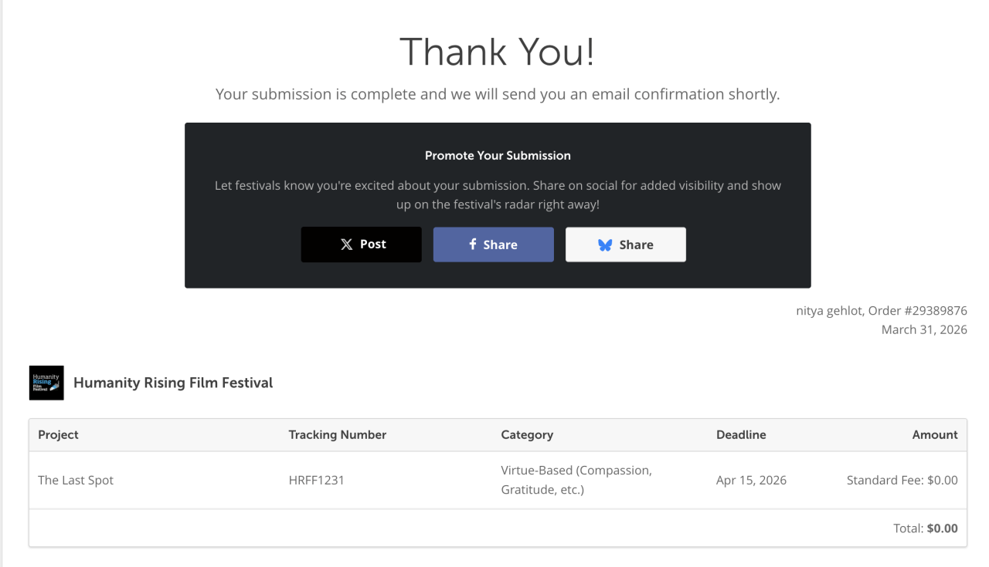Open the Humanity Rising Film Festival name link
Viewport: 989px width, 567px height.
point(173,383)
